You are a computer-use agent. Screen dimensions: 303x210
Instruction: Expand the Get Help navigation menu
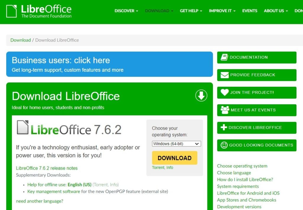[191, 11]
